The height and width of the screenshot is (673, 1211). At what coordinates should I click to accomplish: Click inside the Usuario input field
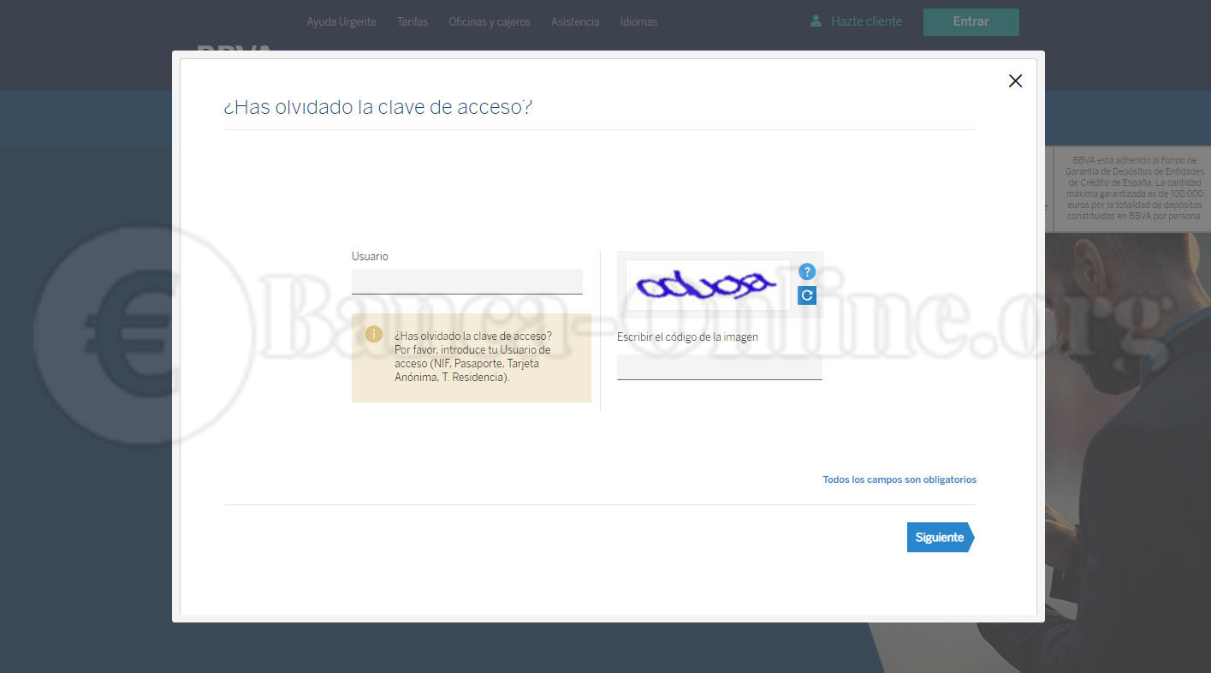466,281
